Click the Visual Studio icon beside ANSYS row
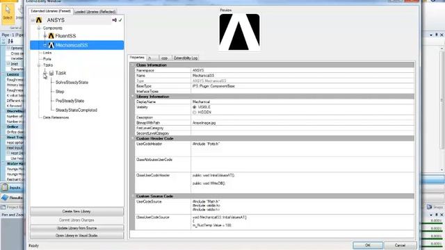The image size is (445, 250). (114, 20)
